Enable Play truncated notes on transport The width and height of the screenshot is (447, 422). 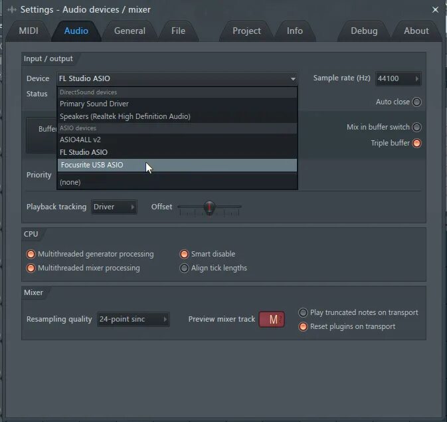tap(303, 313)
